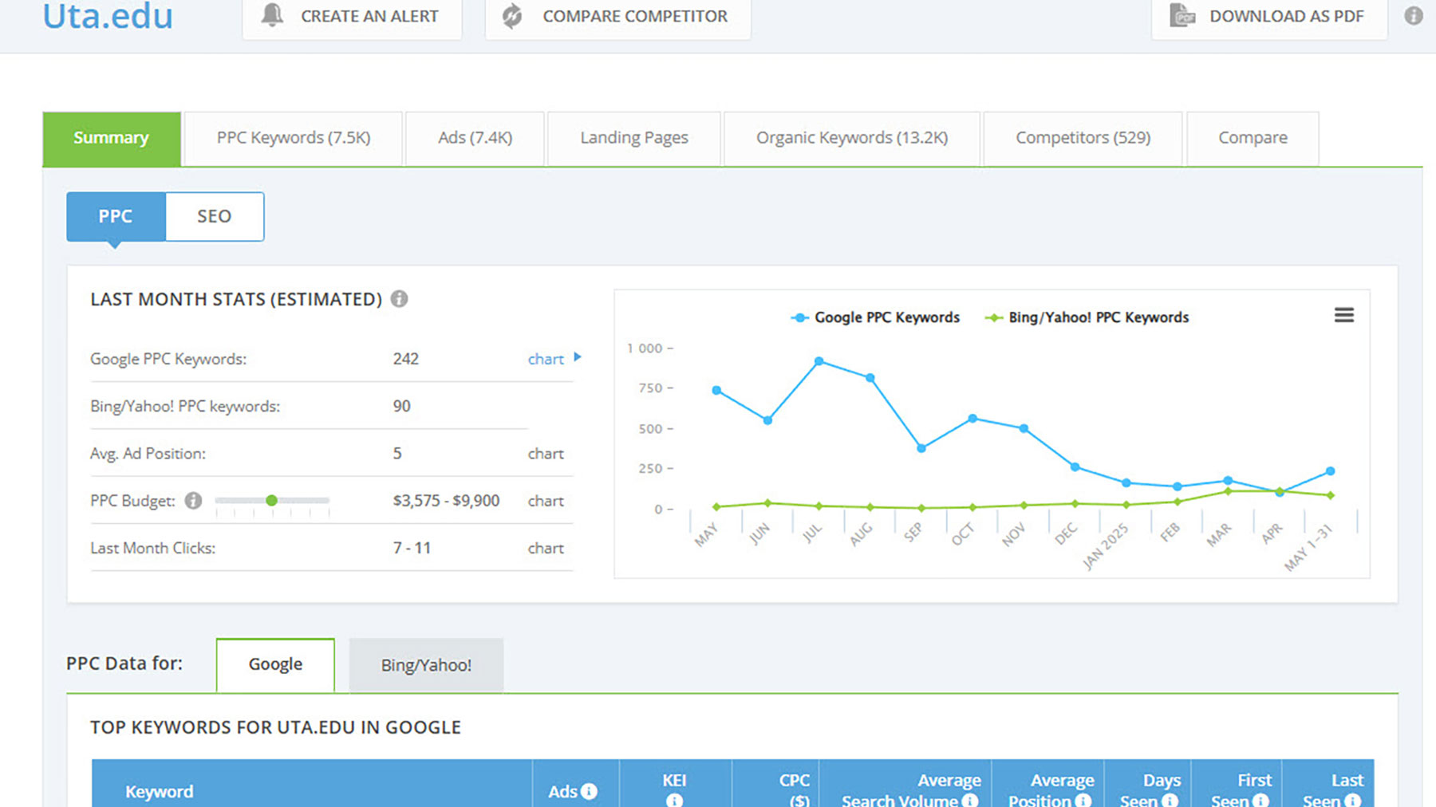Click the PPC Budget slider green handle
This screenshot has height=807, width=1436.
coord(271,500)
